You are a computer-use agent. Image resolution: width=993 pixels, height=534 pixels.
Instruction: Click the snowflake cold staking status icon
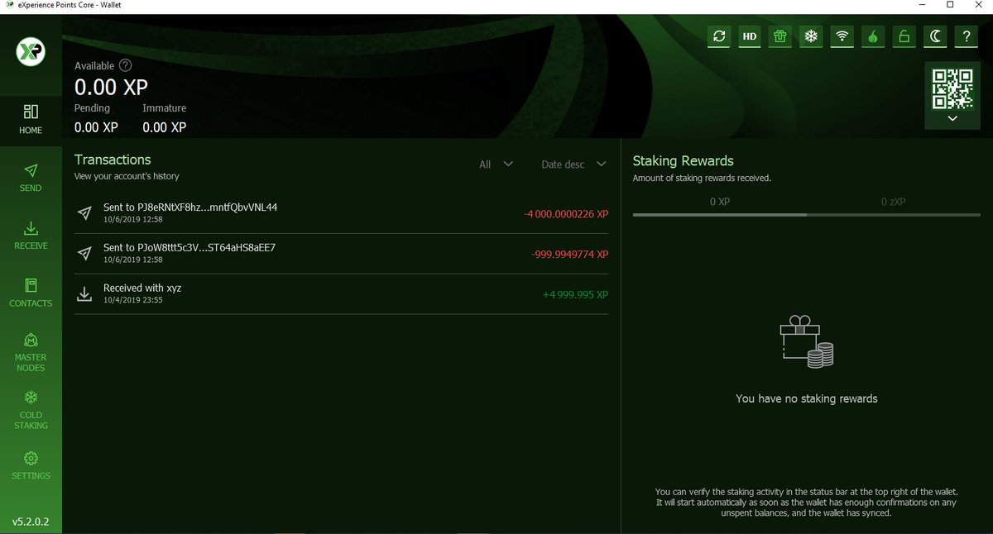point(811,36)
